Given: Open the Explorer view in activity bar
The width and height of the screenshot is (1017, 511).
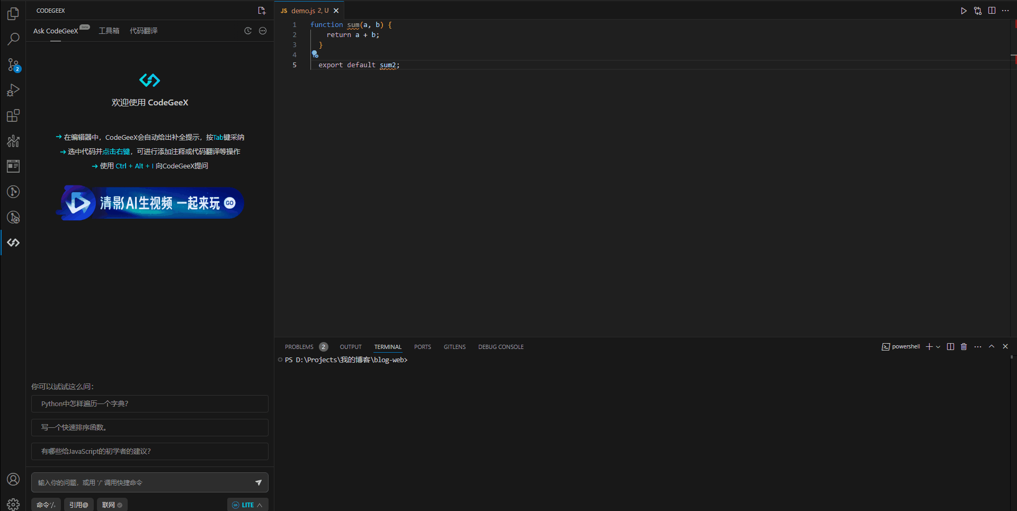Looking at the screenshot, I should tap(13, 14).
